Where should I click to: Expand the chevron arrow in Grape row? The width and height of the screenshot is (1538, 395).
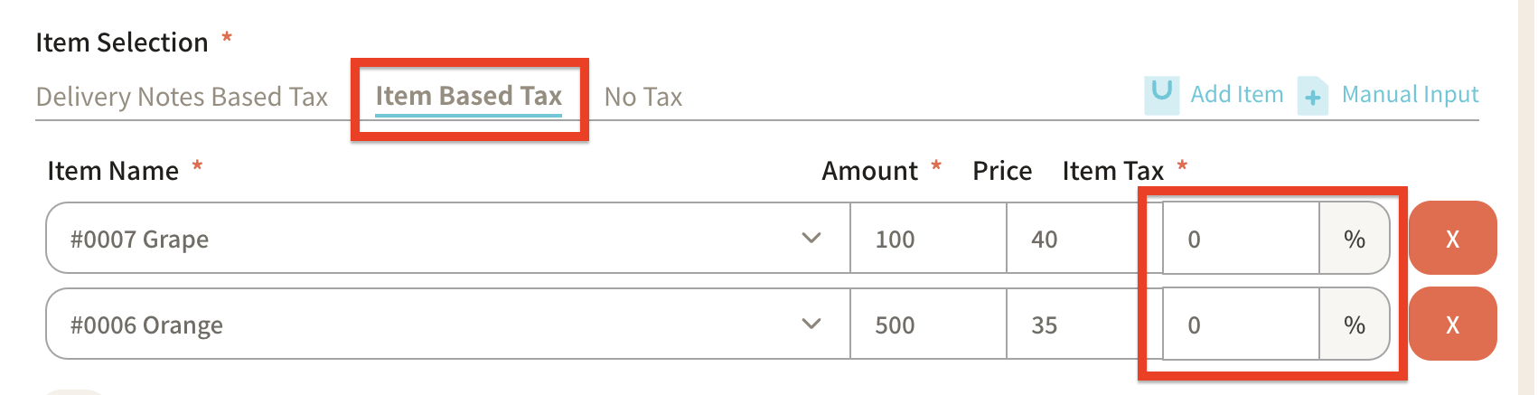click(811, 239)
